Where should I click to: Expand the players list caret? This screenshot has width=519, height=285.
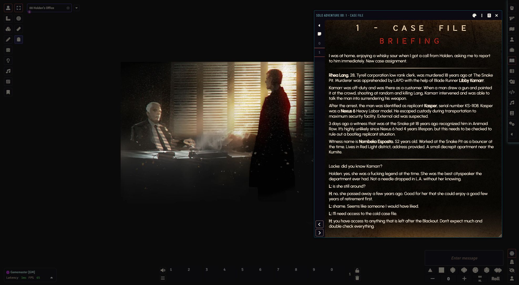52,278
